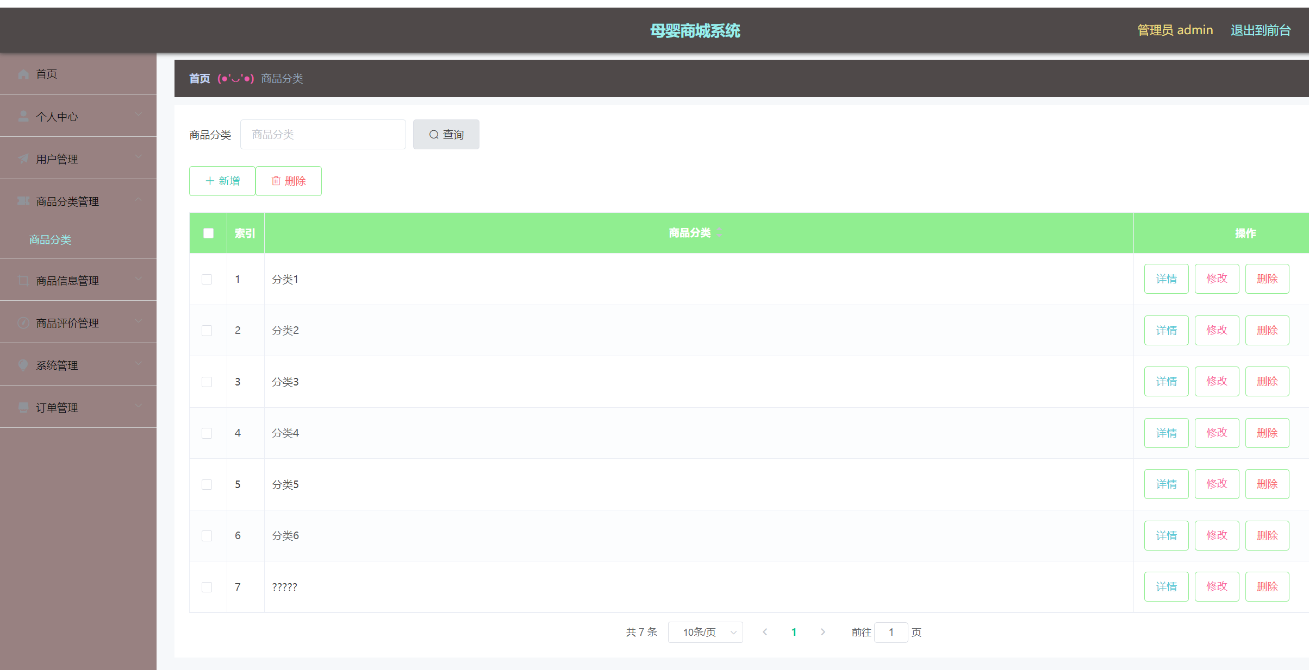Open the 10条/页 page size dropdown
The height and width of the screenshot is (670, 1309).
coord(705,632)
